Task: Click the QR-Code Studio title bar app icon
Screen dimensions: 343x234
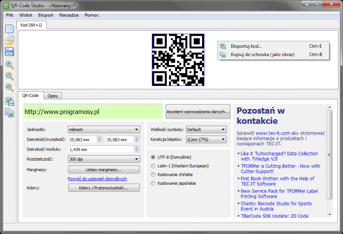Action: 6,5
